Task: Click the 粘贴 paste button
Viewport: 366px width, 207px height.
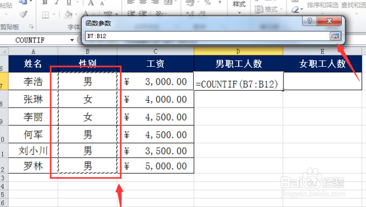Action: 6,5
